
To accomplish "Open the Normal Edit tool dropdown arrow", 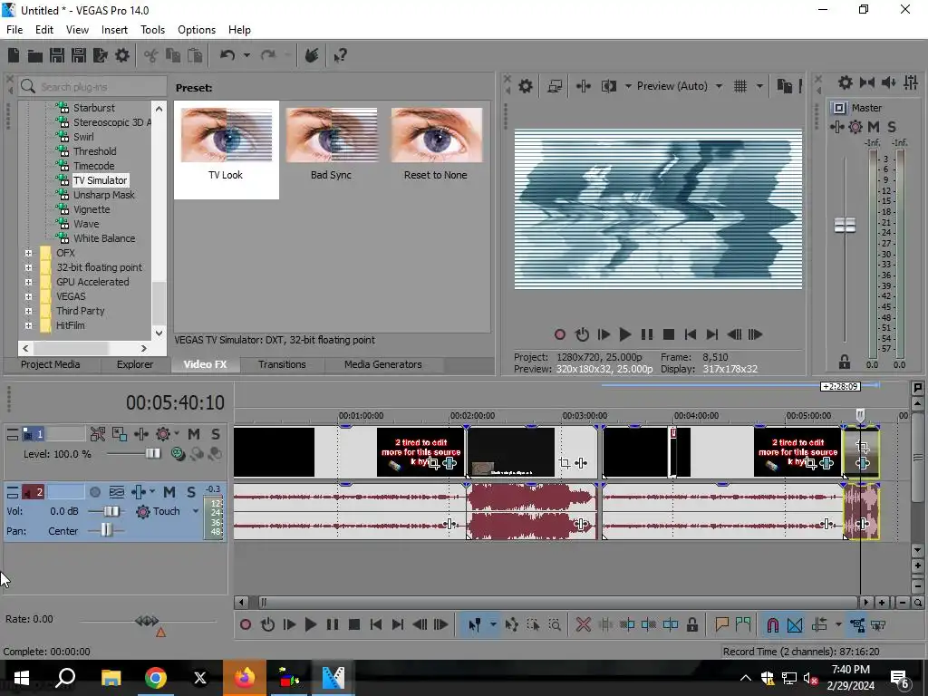I will point(492,624).
